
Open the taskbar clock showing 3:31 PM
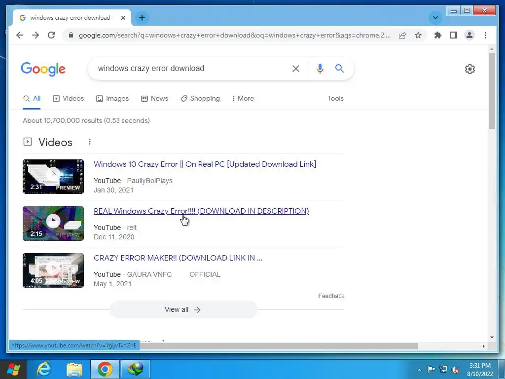click(480, 370)
